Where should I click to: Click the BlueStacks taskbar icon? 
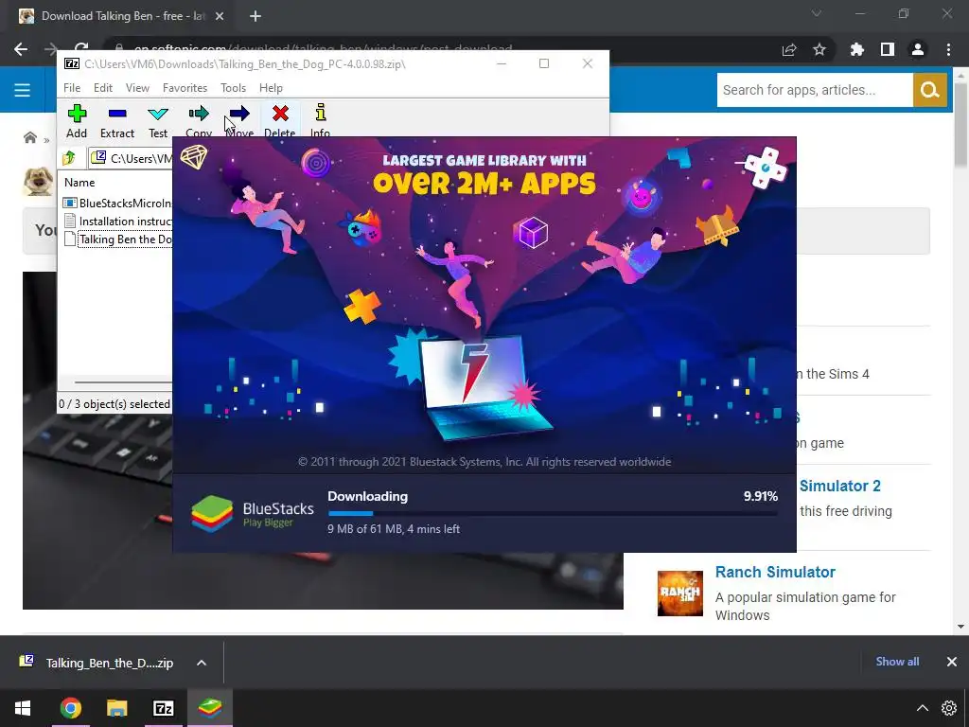click(x=210, y=708)
